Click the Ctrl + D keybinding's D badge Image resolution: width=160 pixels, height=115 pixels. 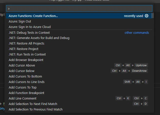tap(146, 104)
